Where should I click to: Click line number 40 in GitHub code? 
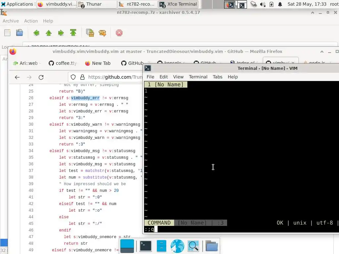pos(31,190)
